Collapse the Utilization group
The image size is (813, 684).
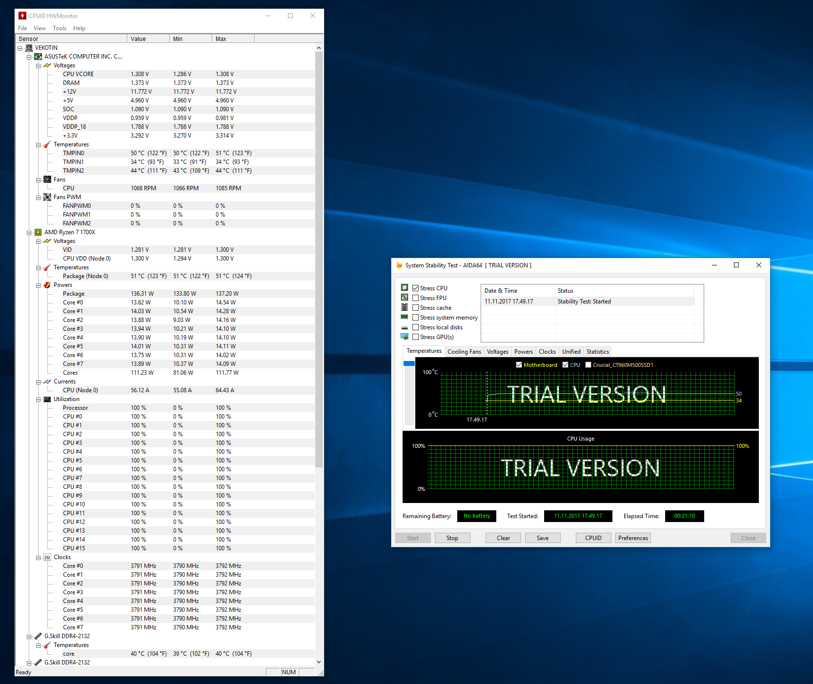39,400
